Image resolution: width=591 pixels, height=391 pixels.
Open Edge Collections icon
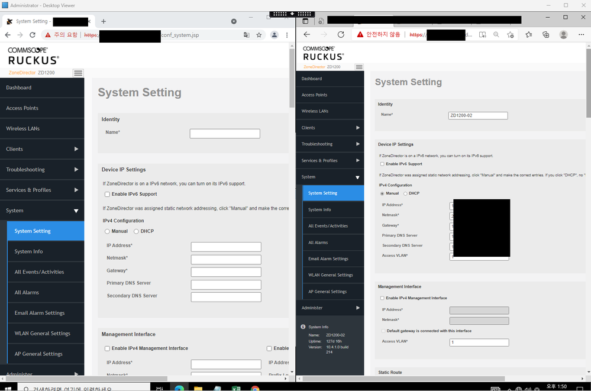coord(545,35)
